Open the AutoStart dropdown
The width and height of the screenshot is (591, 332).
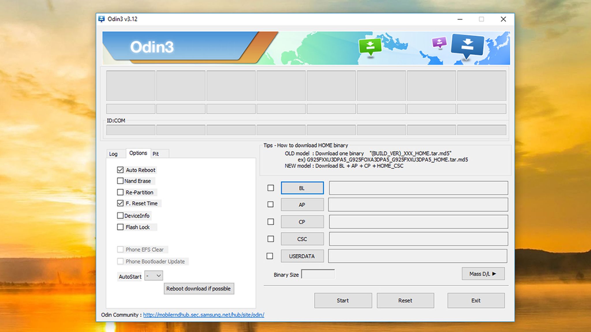click(x=154, y=276)
